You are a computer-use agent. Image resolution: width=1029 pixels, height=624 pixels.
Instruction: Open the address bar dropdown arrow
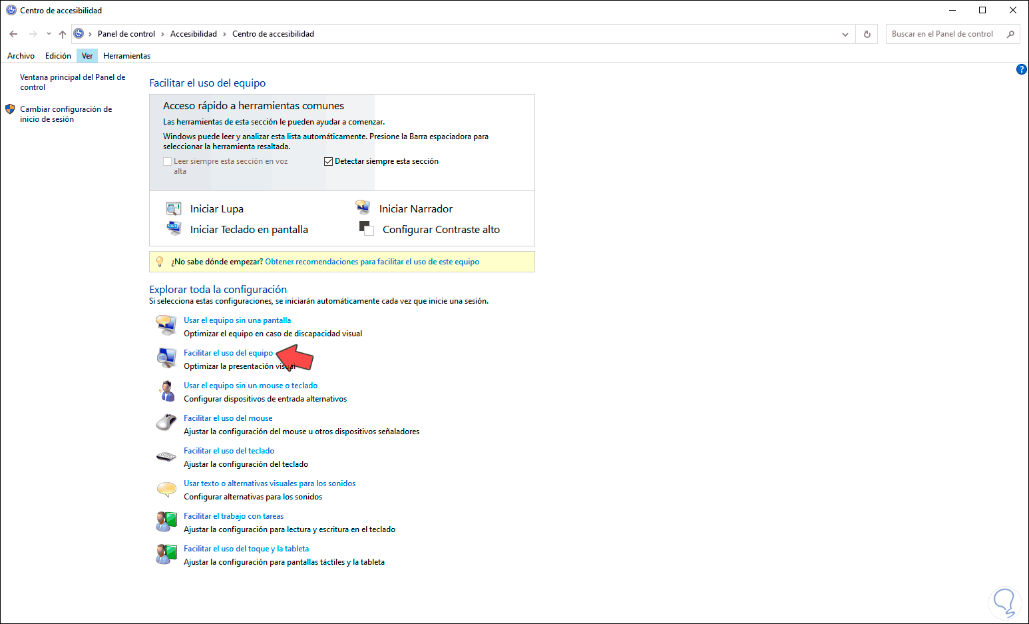pos(845,33)
